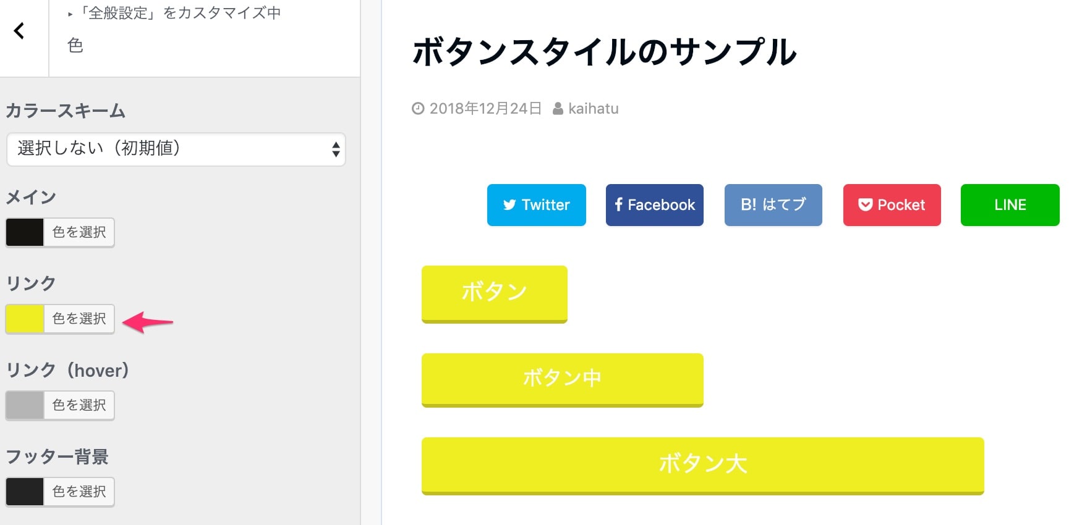Click the large ボタン大 button
Viewport: 1082px width, 525px height.
click(x=703, y=466)
